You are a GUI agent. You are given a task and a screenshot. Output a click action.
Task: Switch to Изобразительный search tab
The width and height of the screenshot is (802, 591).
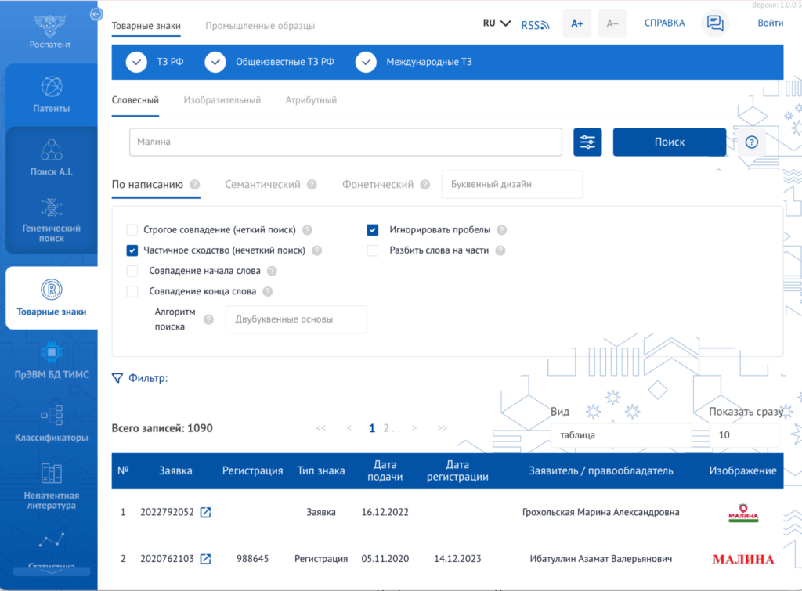click(x=222, y=100)
